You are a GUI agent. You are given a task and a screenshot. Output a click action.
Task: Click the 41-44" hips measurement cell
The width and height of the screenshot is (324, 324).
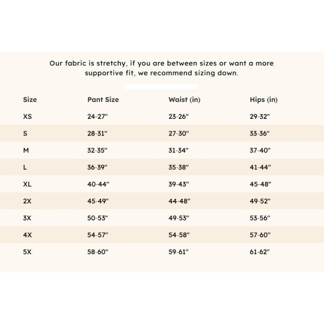[x=260, y=167]
